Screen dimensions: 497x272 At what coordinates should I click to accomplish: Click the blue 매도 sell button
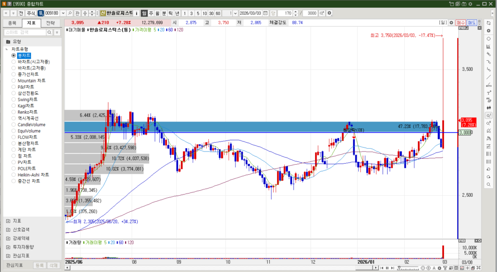pos(472,23)
